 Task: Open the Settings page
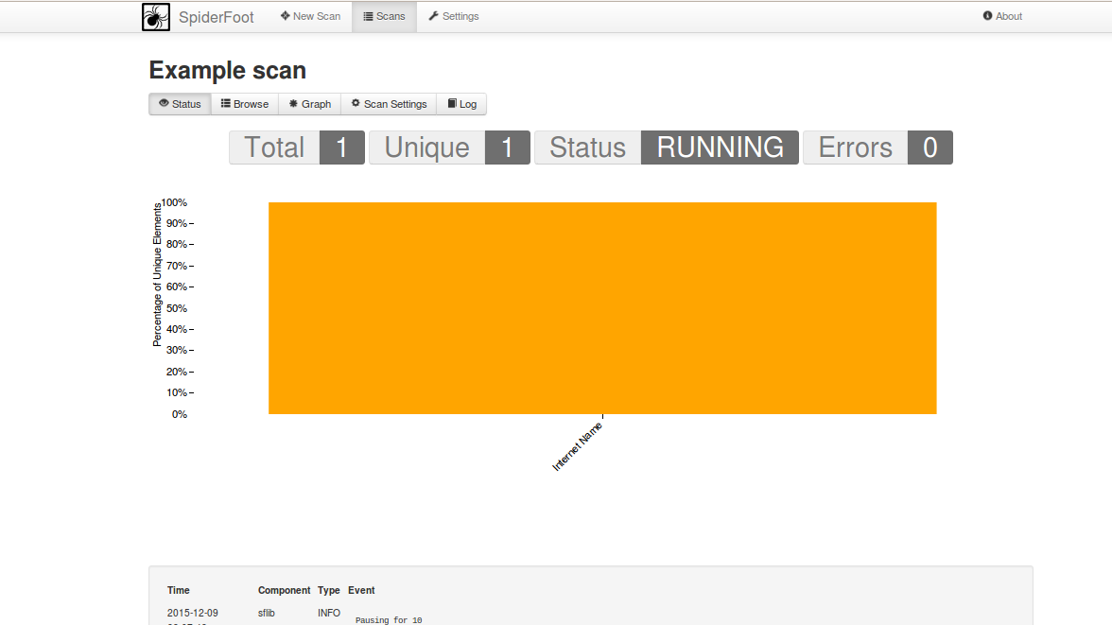coord(454,16)
